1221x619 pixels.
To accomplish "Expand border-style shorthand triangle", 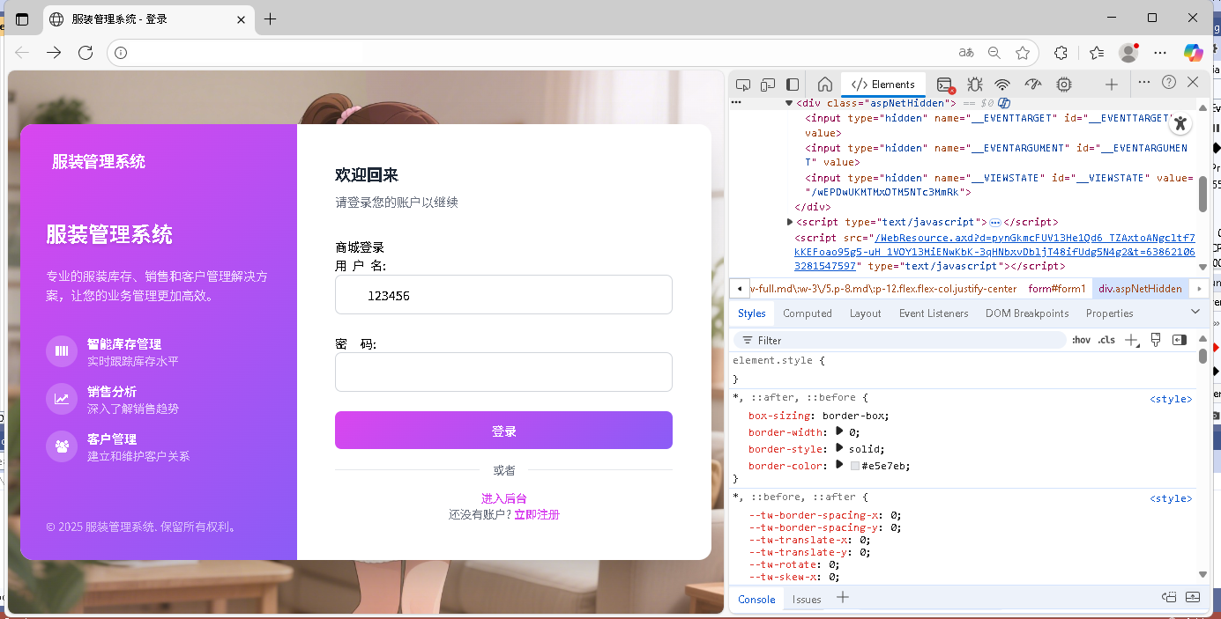I will pyautogui.click(x=839, y=449).
